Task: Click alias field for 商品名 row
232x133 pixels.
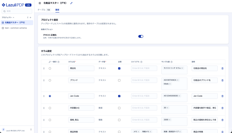Action: point(144,68)
